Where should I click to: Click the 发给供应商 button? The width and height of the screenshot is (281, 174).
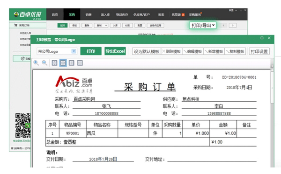click(155, 25)
